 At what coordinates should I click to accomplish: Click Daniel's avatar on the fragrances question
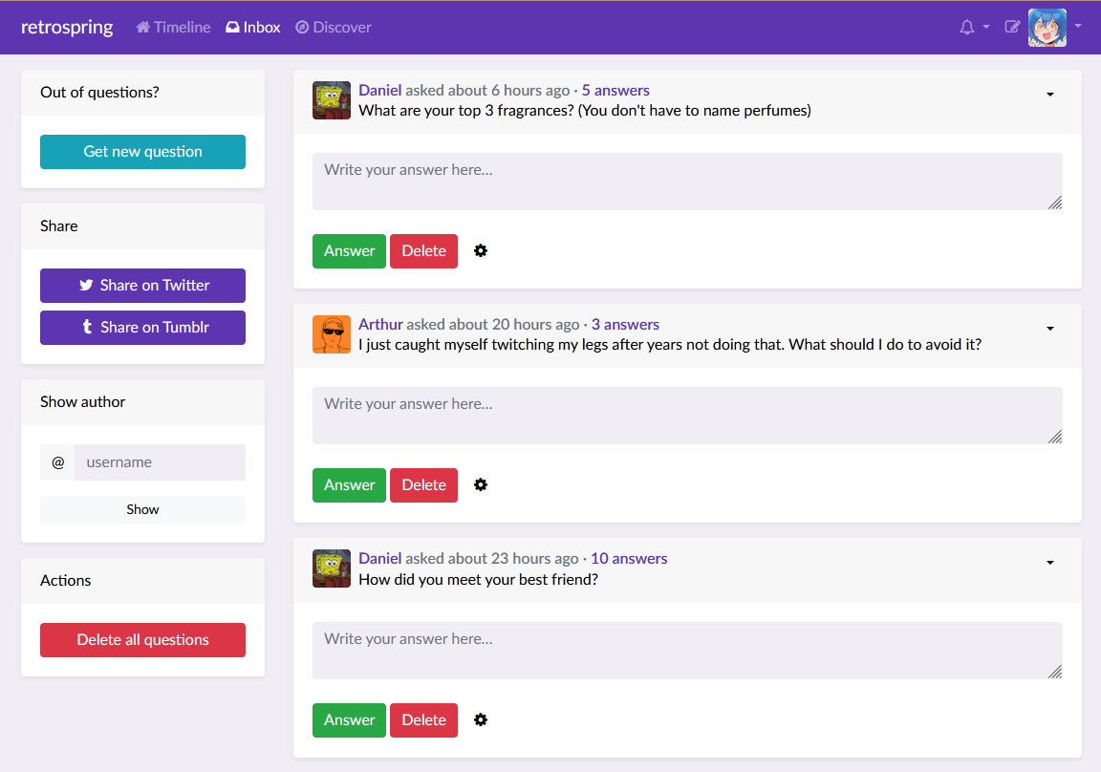point(332,100)
